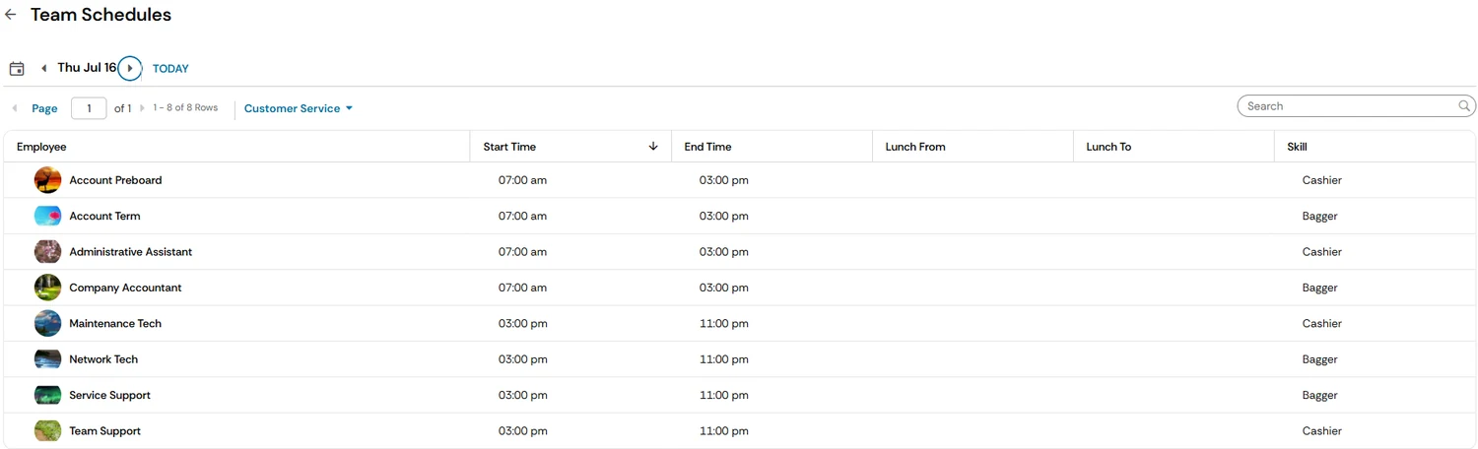This screenshot has height=449, width=1478.
Task: Click Maintenance Tech avatar
Action: tap(47, 323)
